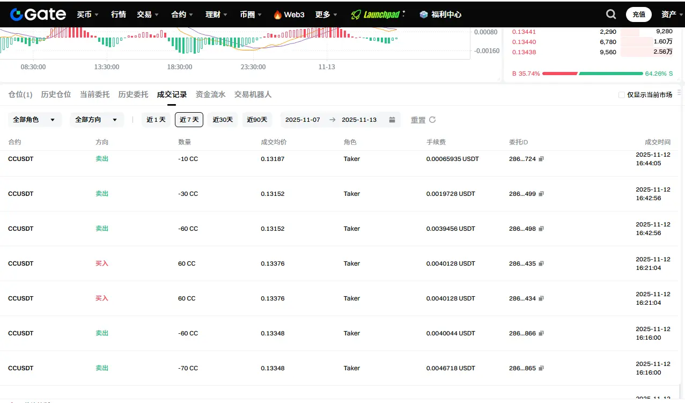The image size is (685, 403).
Task: Filter by 近7天
Action: pos(189,120)
